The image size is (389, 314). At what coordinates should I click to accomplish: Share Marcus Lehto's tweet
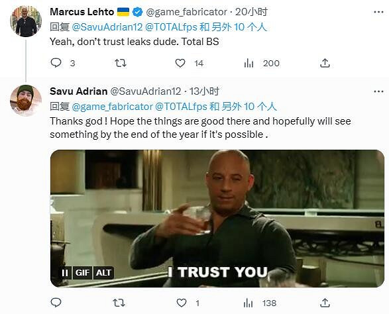(325, 63)
